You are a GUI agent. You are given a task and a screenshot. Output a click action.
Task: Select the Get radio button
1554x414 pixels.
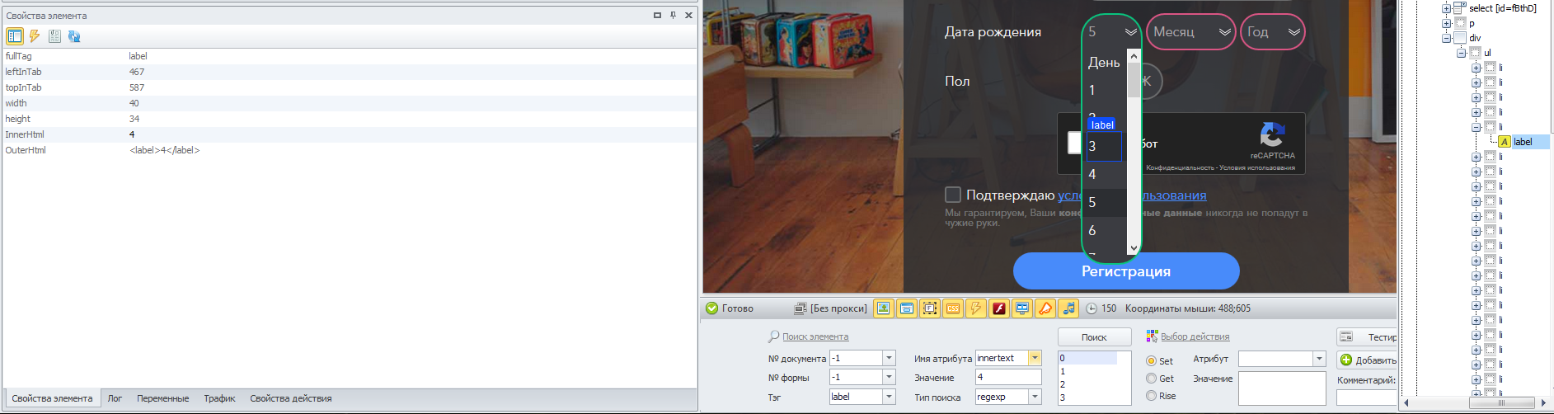point(1151,379)
